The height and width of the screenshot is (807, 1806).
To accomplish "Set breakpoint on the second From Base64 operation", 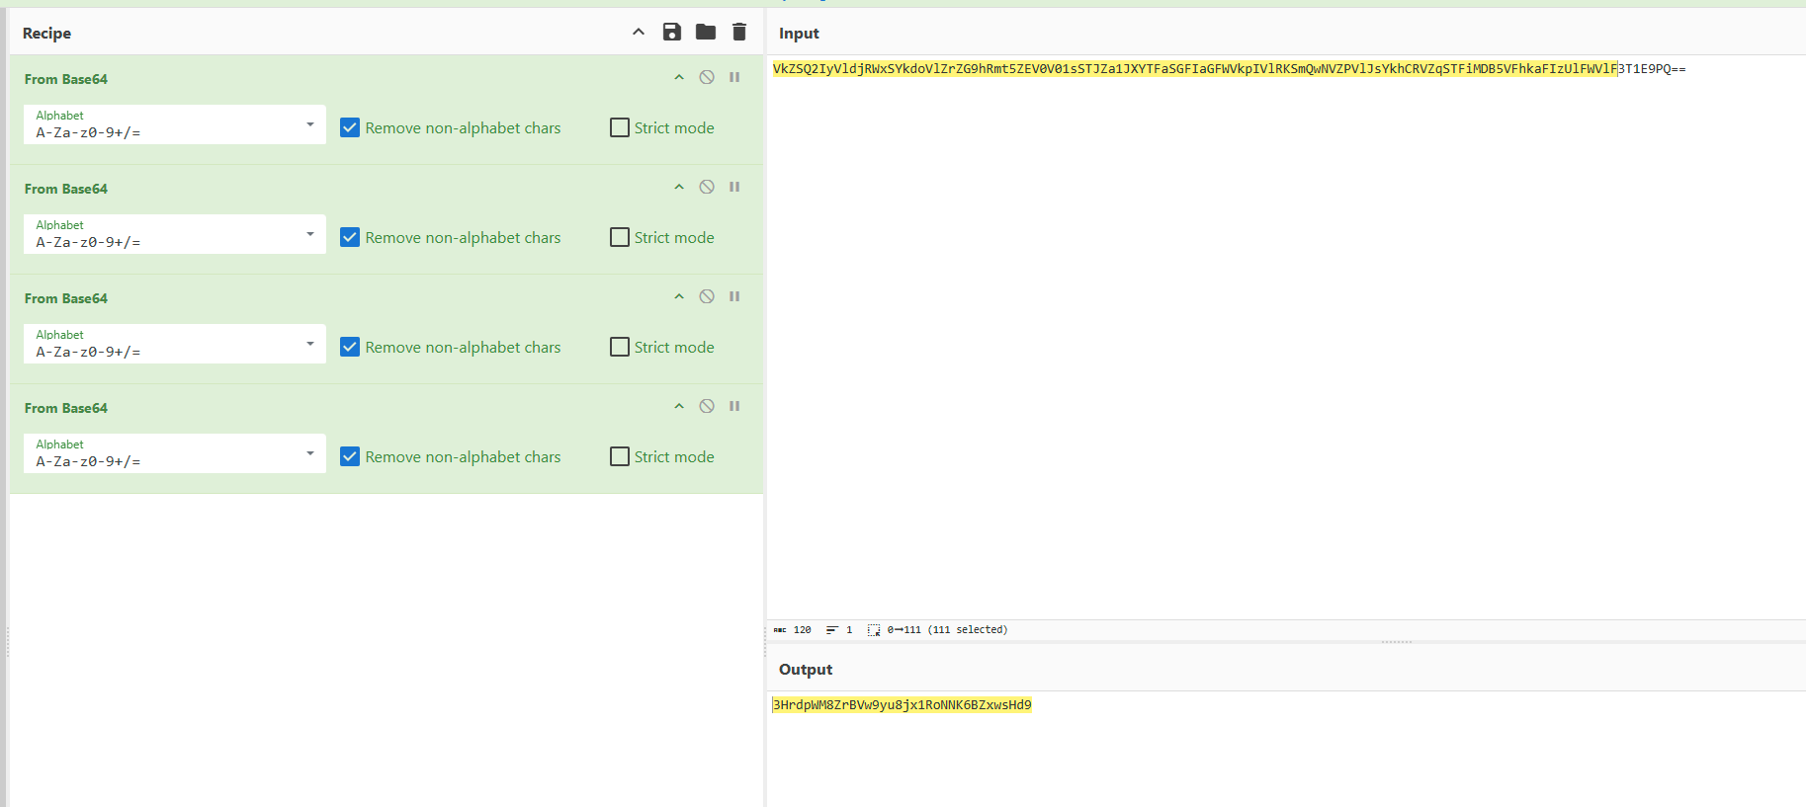I will [734, 187].
